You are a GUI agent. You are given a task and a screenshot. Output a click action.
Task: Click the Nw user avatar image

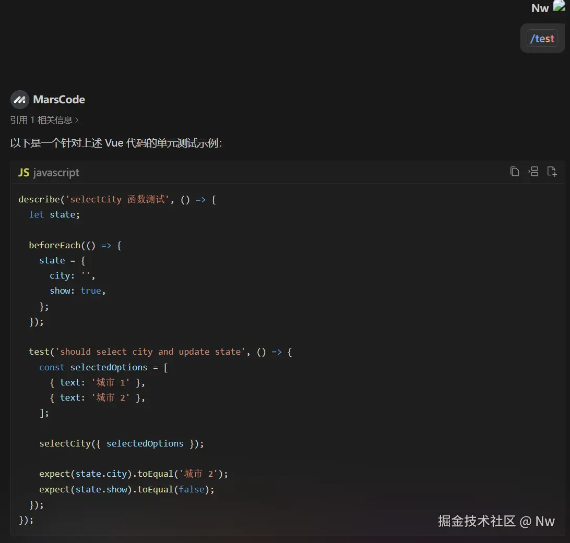[x=560, y=6]
